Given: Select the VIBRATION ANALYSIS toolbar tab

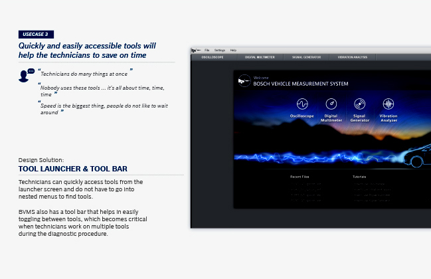Looking at the screenshot, I should coord(353,57).
